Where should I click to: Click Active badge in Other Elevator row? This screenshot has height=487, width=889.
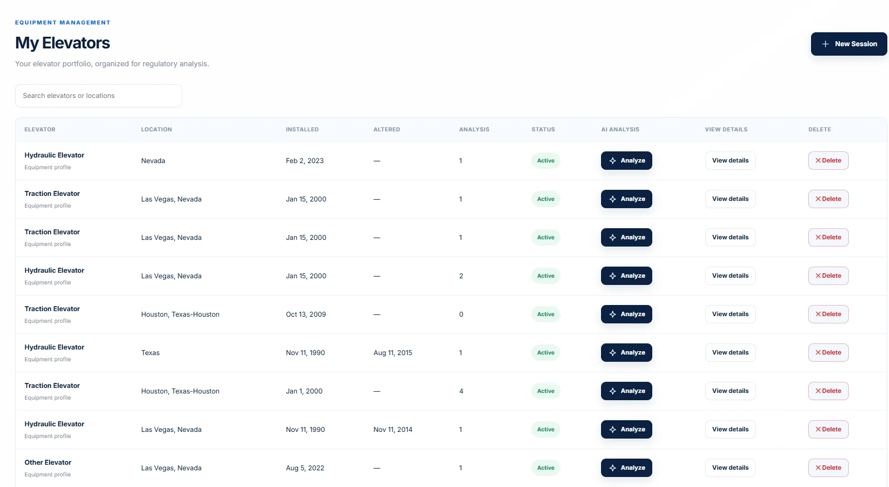(x=546, y=468)
